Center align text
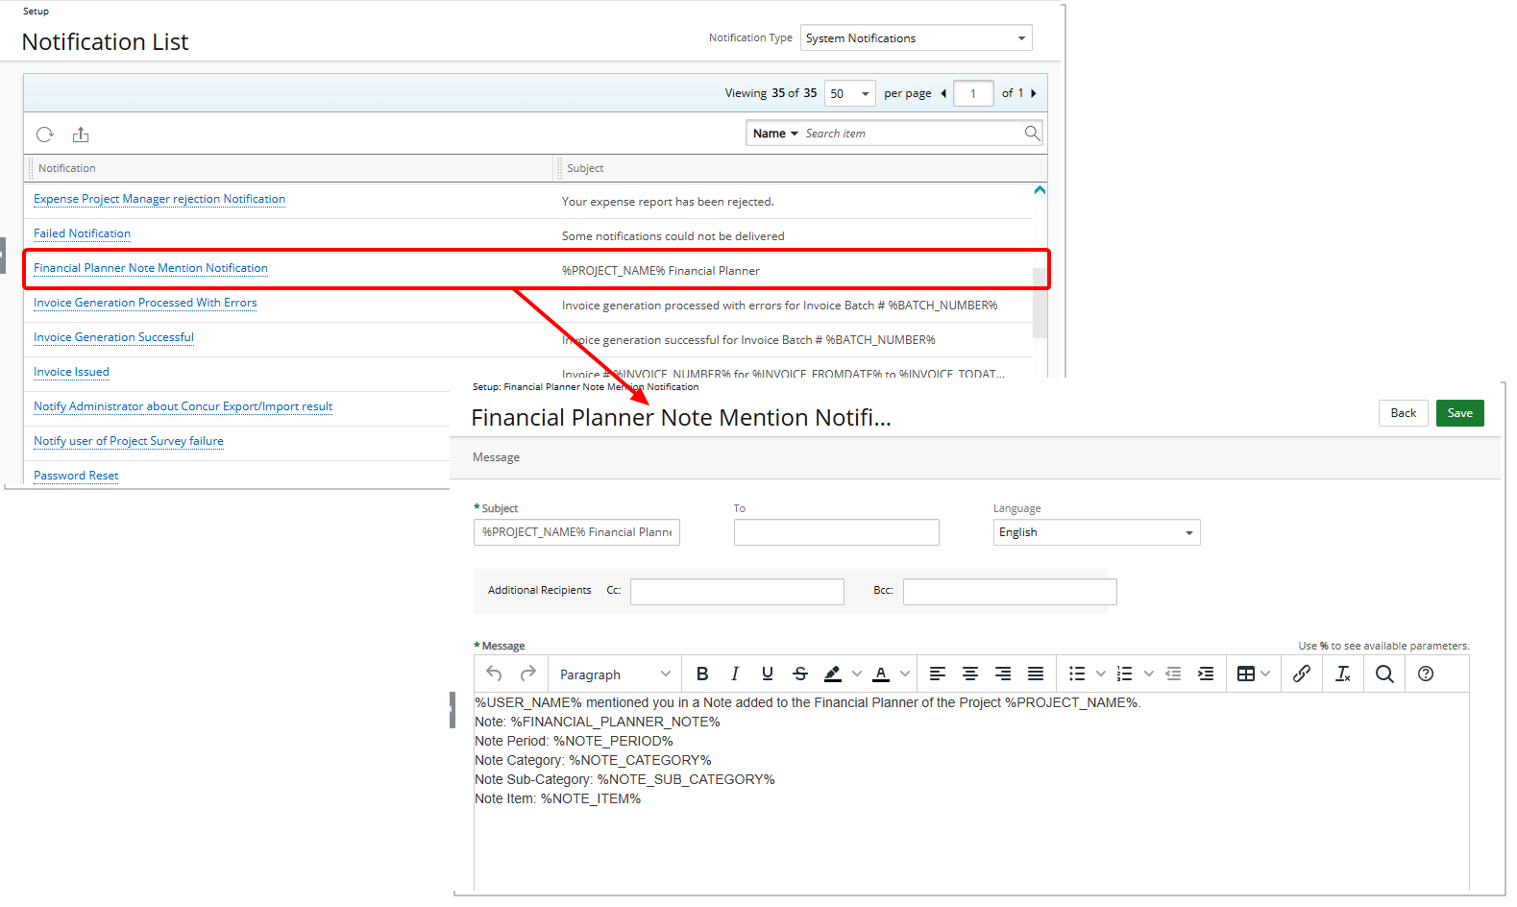 point(970,674)
